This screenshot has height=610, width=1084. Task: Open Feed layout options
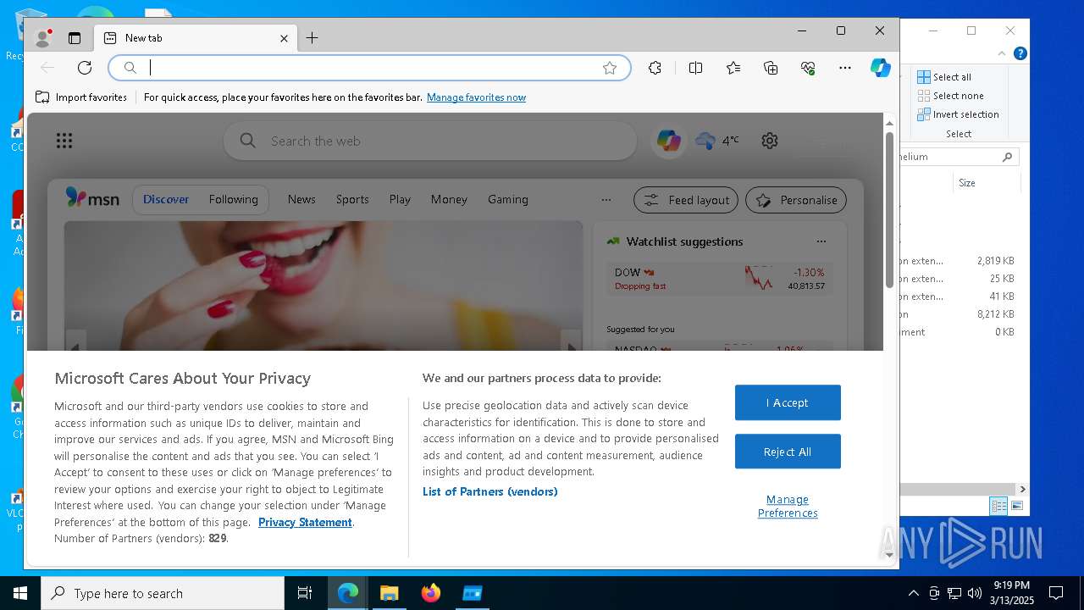tap(686, 200)
